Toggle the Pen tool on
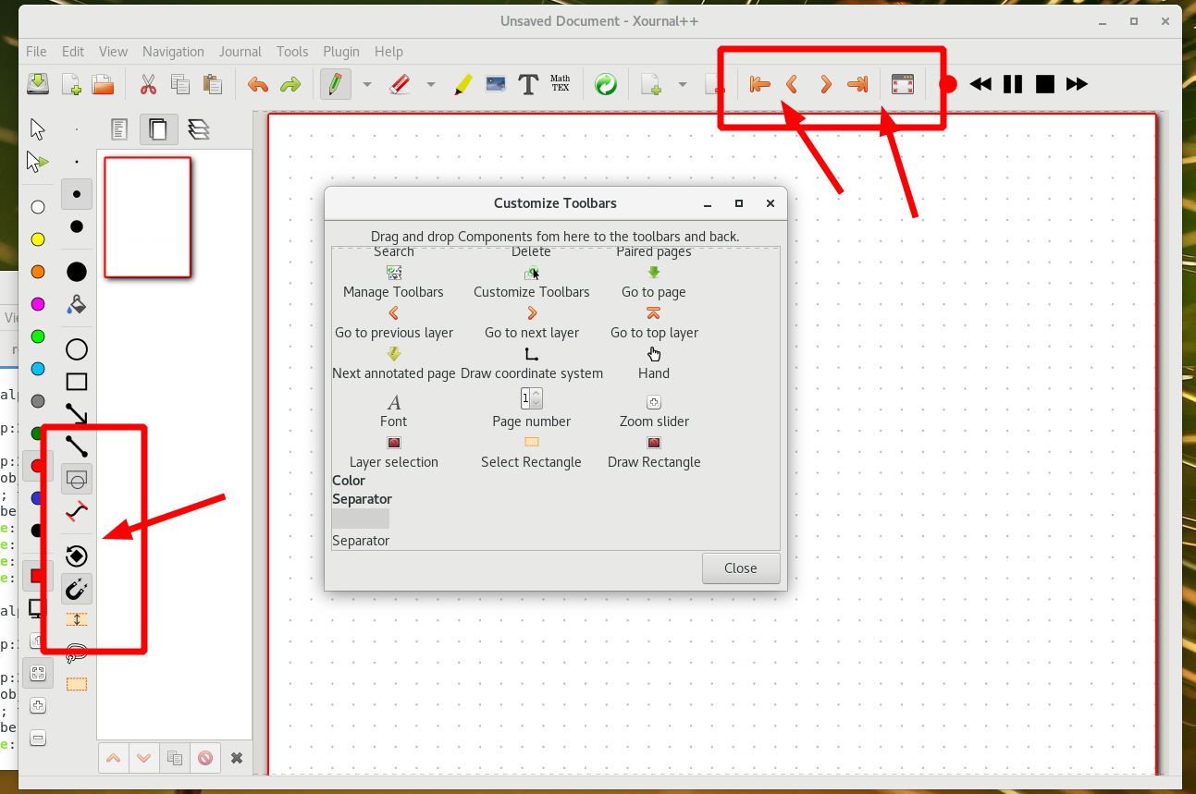 (336, 84)
